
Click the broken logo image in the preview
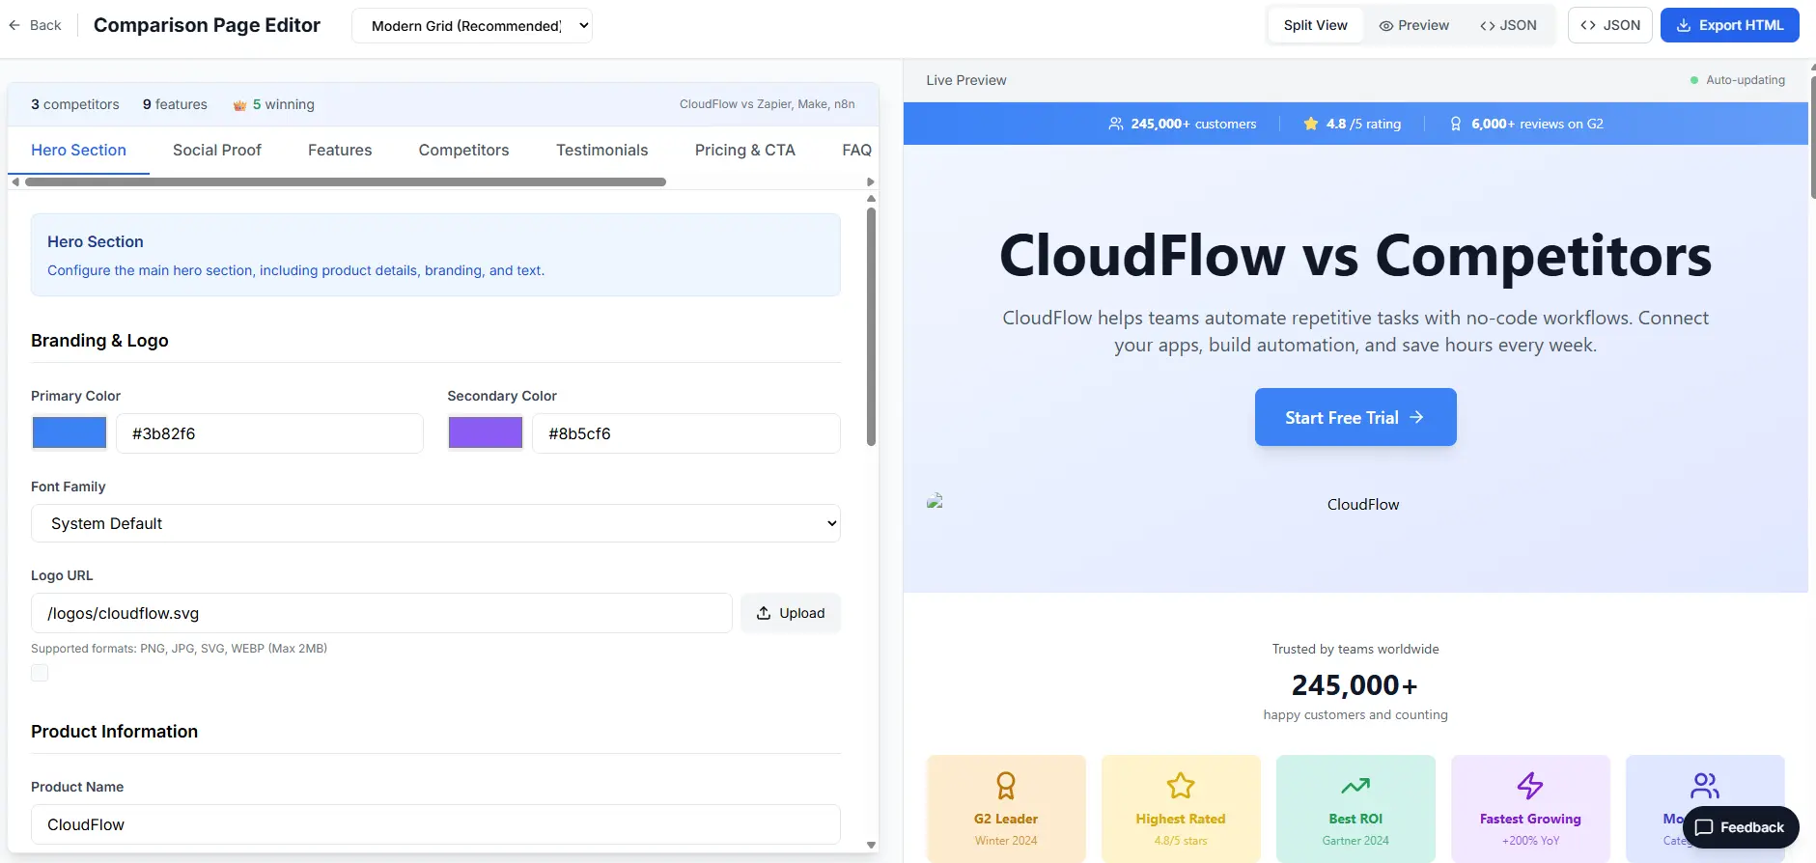click(935, 501)
